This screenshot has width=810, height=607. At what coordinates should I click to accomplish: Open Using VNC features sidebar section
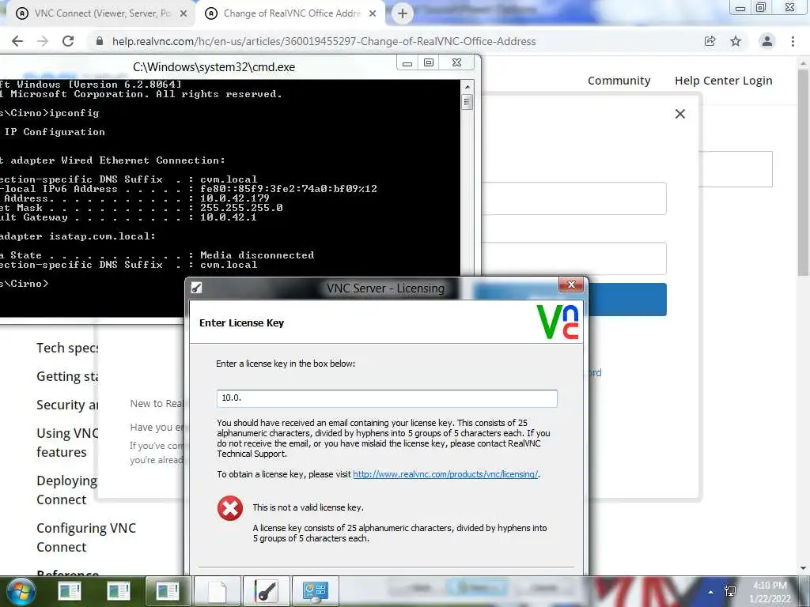(67, 443)
